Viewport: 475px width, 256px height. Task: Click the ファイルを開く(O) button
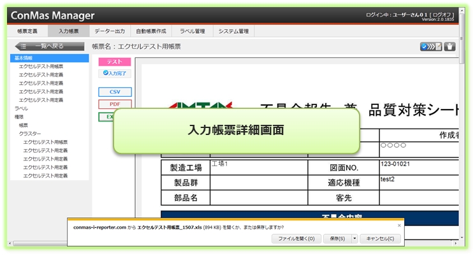coord(296,239)
